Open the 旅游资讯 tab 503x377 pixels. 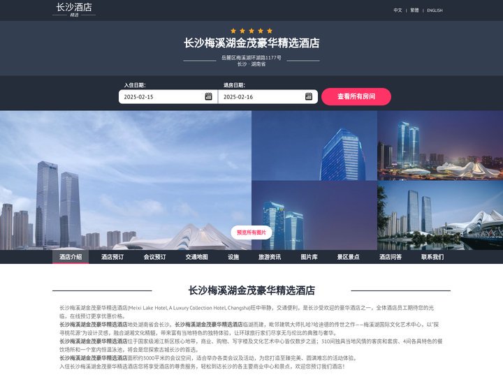270,257
